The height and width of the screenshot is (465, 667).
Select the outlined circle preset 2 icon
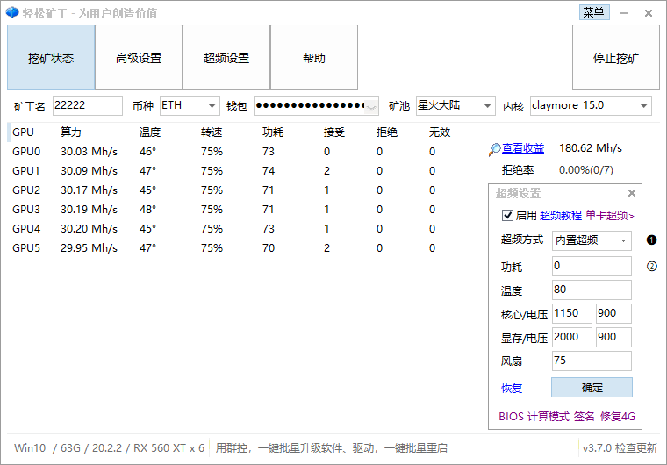652,267
